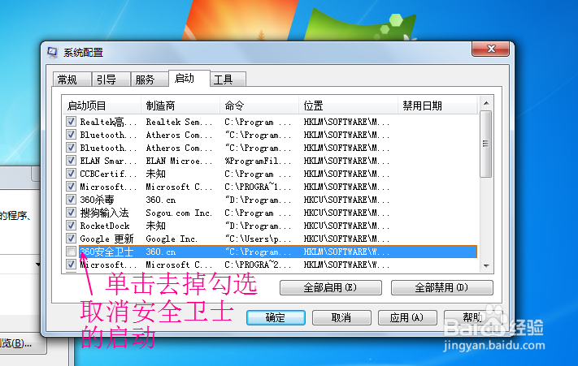The image size is (578, 366).
Task: Click the System Configuration title bar icon
Action: tap(52, 52)
